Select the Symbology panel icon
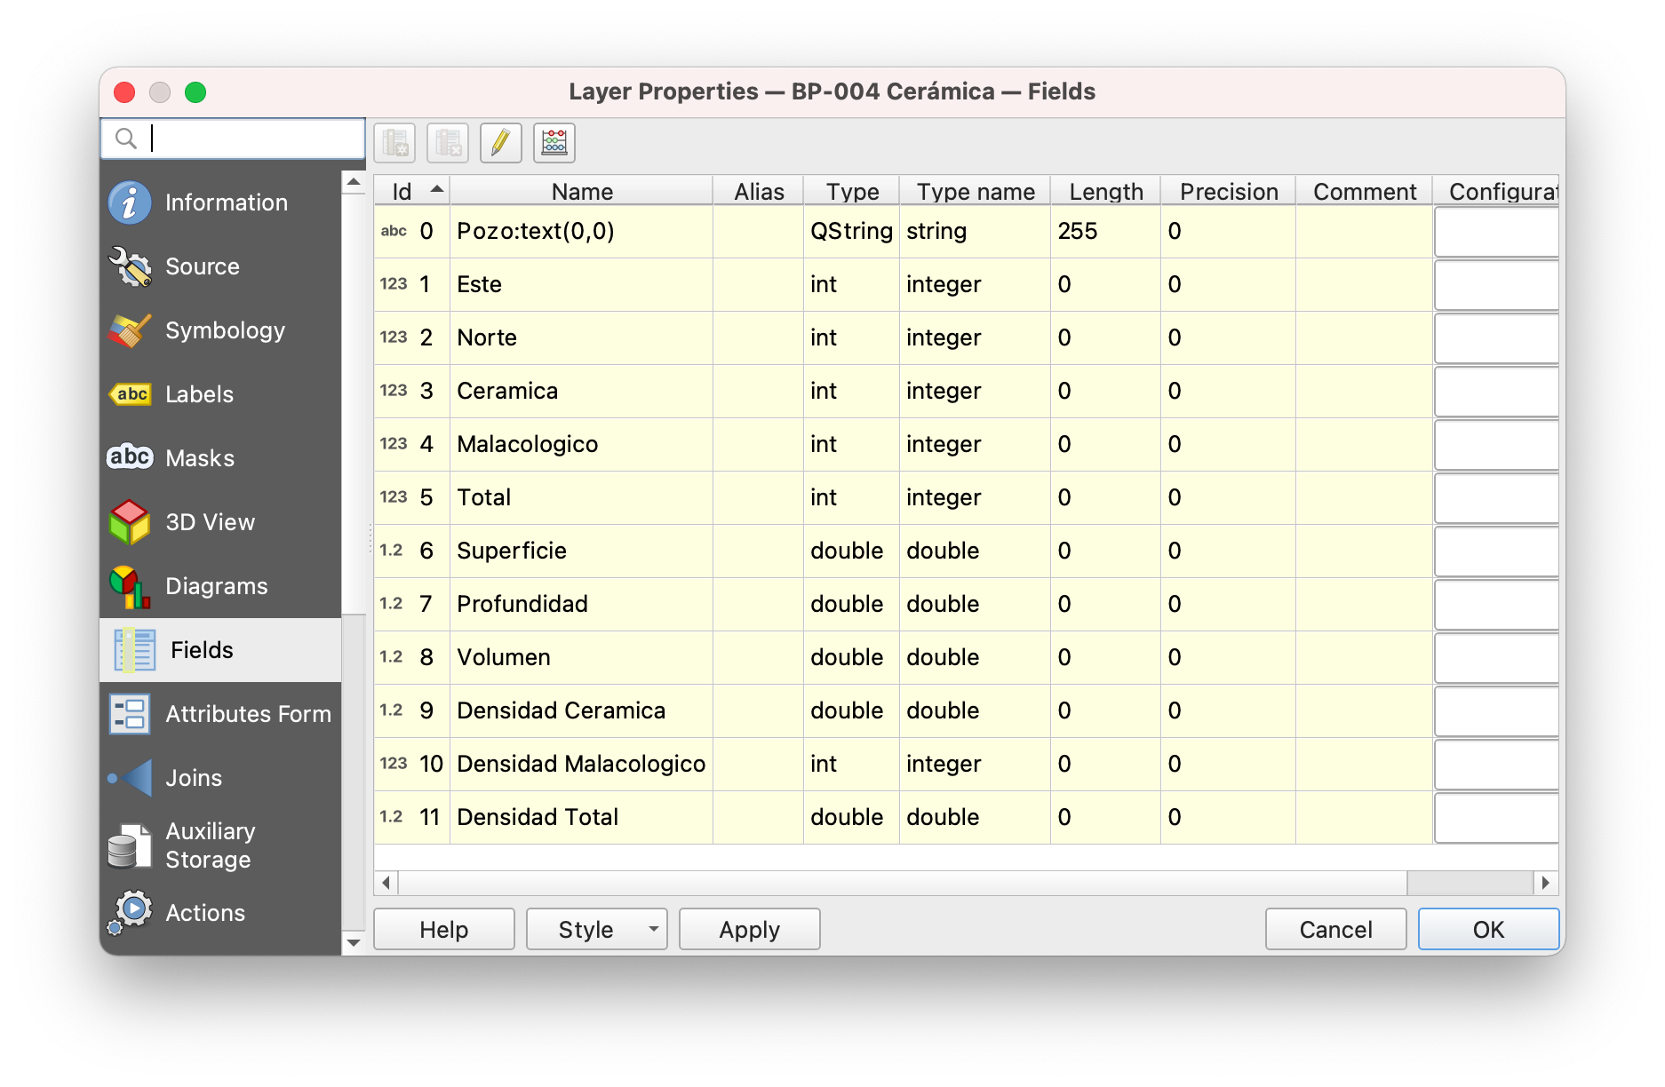1665x1087 pixels. [226, 330]
